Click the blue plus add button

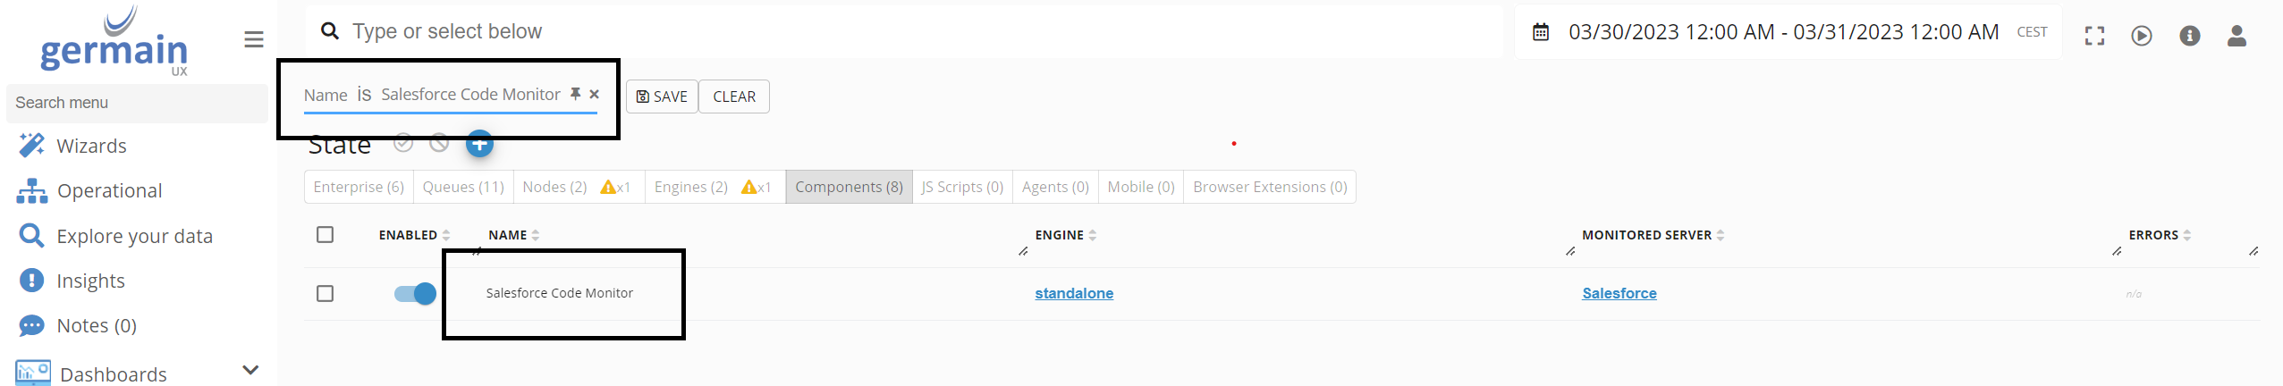pyautogui.click(x=479, y=143)
